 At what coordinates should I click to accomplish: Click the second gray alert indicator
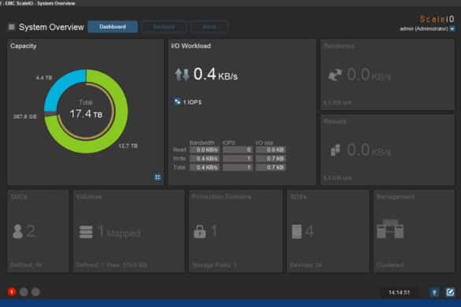(x=24, y=292)
